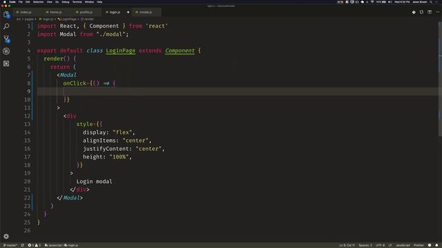Click the master branch in status bar
The width and height of the screenshot is (442, 248).
(10, 245)
